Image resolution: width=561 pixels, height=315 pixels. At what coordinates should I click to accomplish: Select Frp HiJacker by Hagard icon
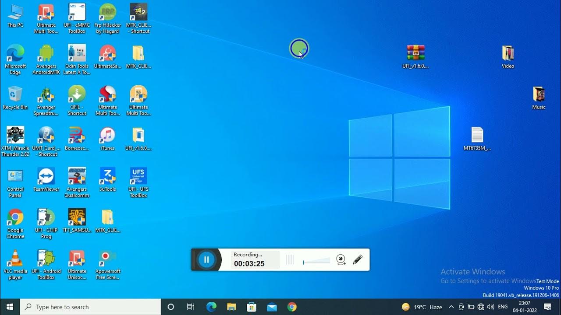pyautogui.click(x=107, y=19)
